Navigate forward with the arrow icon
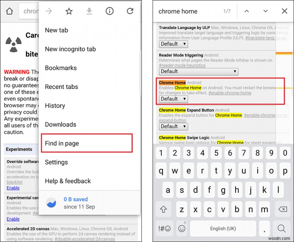Viewport: 294px width, 242px height. 49,11
